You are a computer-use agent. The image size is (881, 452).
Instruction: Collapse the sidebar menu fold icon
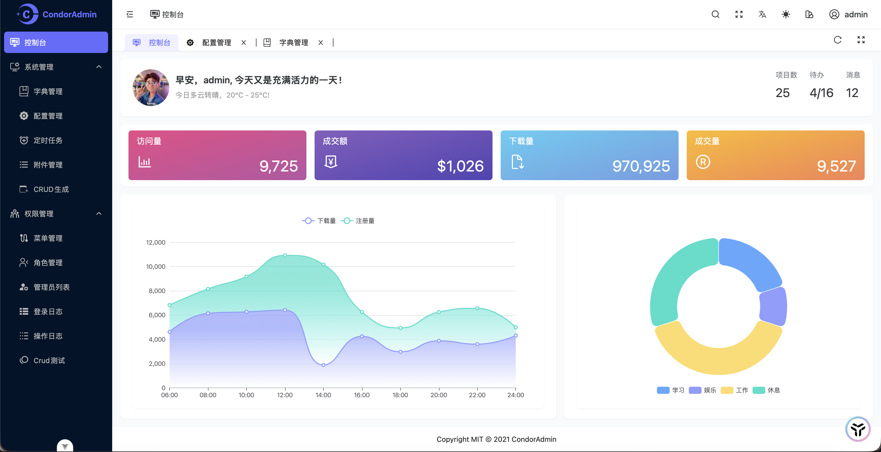point(130,14)
